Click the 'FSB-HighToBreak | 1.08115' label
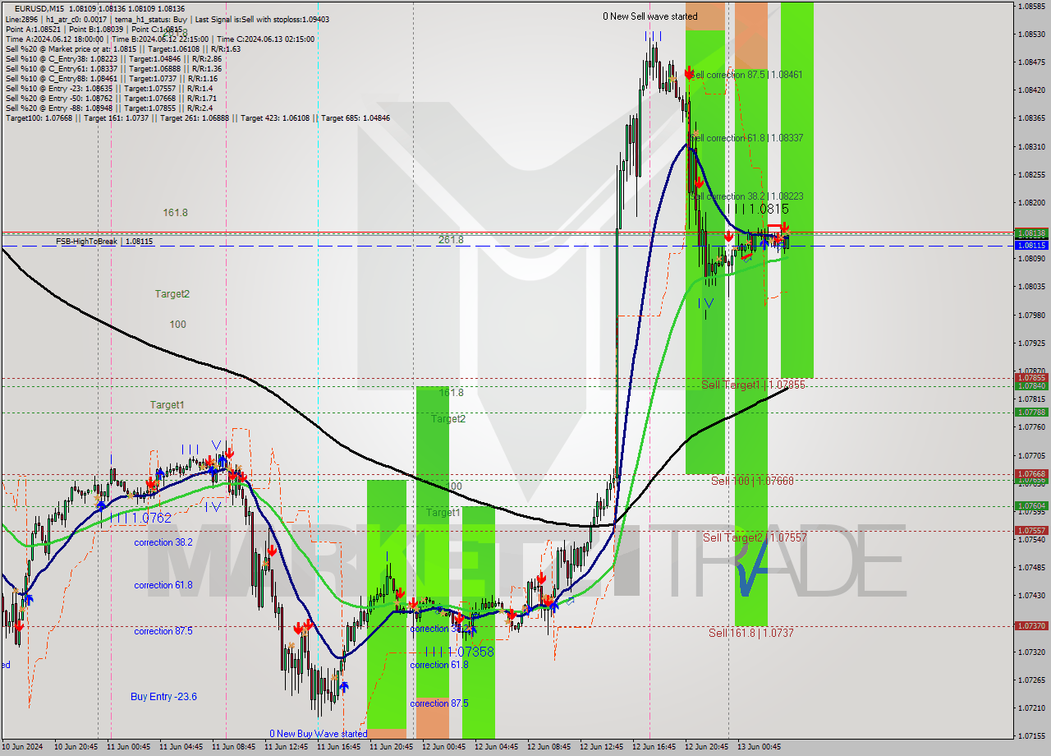This screenshot has width=1051, height=756. click(104, 242)
